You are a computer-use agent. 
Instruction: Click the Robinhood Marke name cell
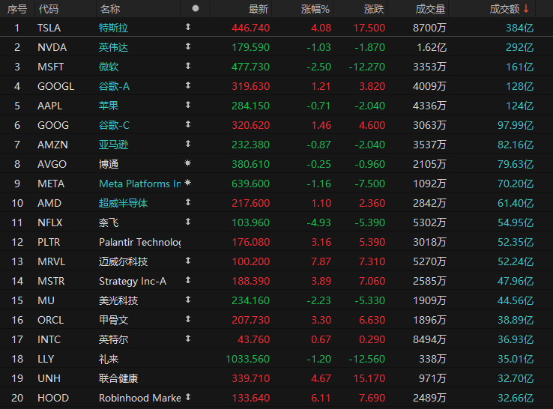140,398
